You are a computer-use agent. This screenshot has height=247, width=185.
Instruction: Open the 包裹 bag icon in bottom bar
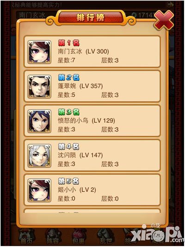(x=79, y=237)
